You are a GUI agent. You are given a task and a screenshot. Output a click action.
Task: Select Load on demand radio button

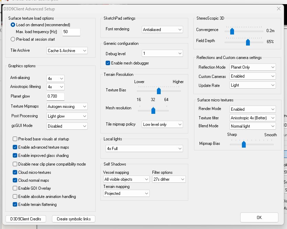click(13, 25)
